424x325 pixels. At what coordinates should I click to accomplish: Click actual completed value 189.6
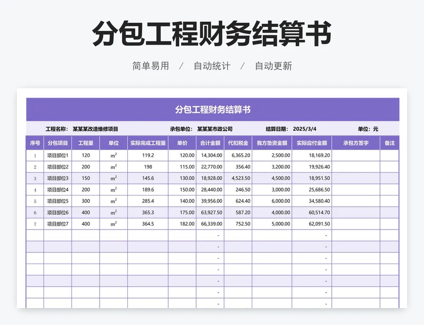click(x=148, y=190)
